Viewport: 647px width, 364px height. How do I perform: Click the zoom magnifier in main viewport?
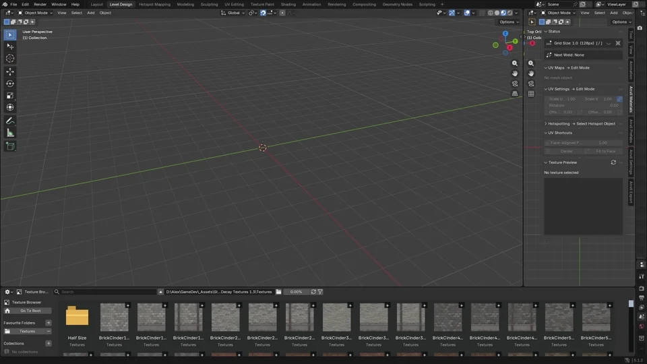coord(514,63)
